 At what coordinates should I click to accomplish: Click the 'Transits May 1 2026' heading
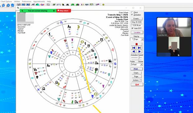click(118, 15)
